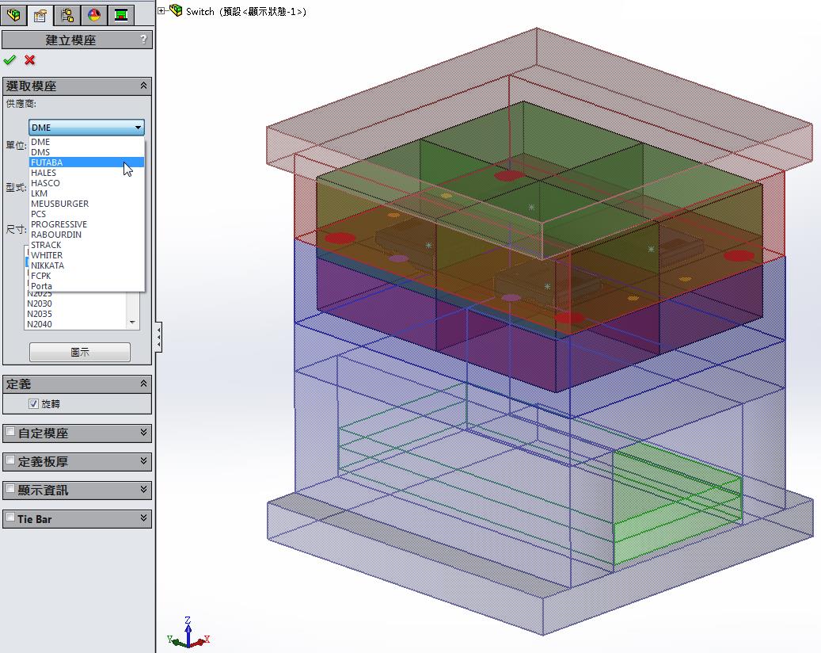Screen dimensions: 821x653
Task: Select size N2035 in the list
Action: pyautogui.click(x=40, y=314)
